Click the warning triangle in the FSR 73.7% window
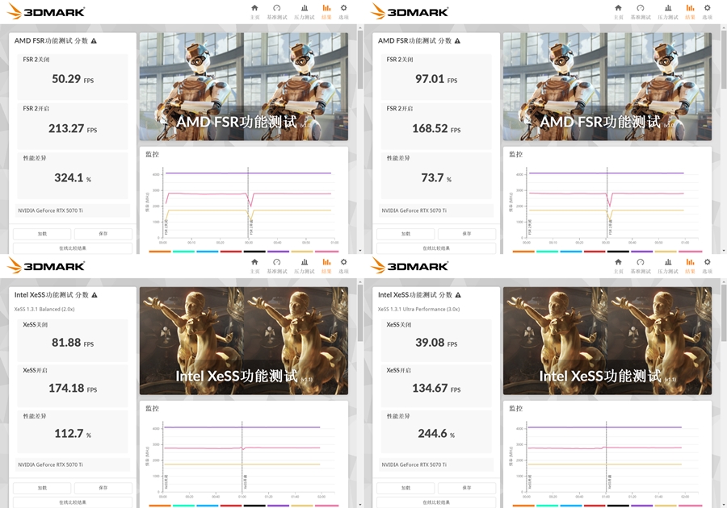This screenshot has height=508, width=727. click(458, 40)
